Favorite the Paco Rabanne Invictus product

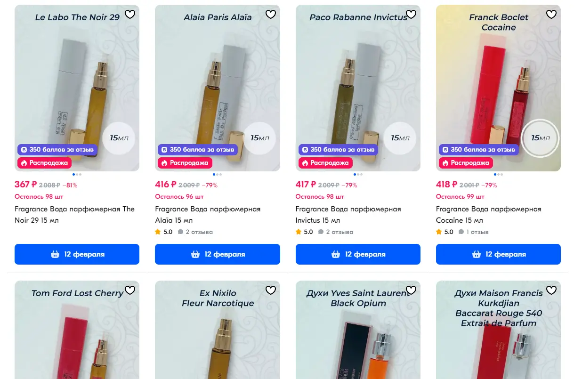pyautogui.click(x=411, y=15)
